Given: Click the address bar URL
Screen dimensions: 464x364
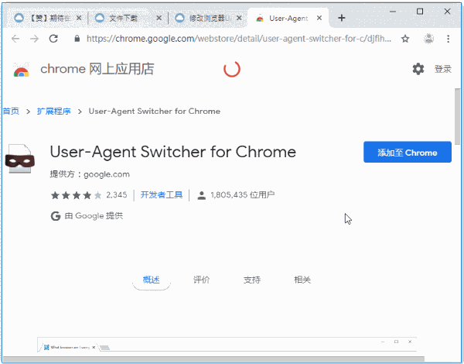Looking at the screenshot, I should click(238, 39).
